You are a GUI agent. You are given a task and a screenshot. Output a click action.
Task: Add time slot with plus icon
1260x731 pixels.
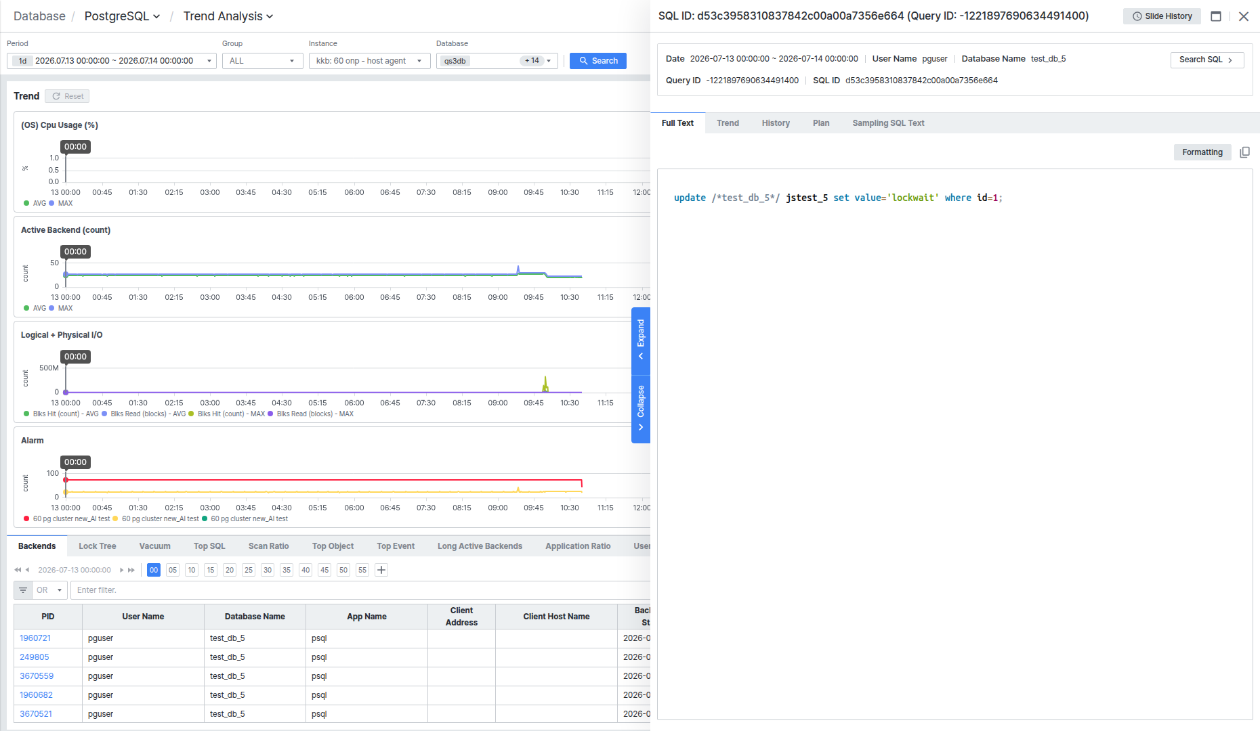pos(381,570)
